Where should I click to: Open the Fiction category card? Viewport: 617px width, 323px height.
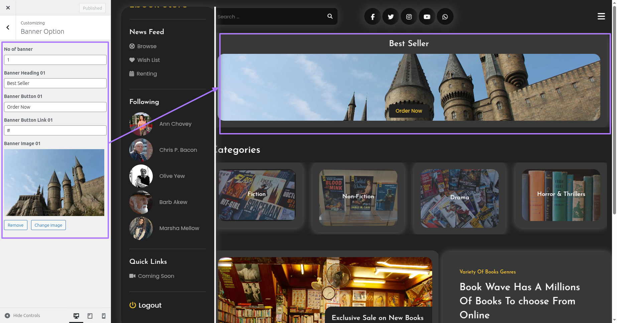coord(257,195)
